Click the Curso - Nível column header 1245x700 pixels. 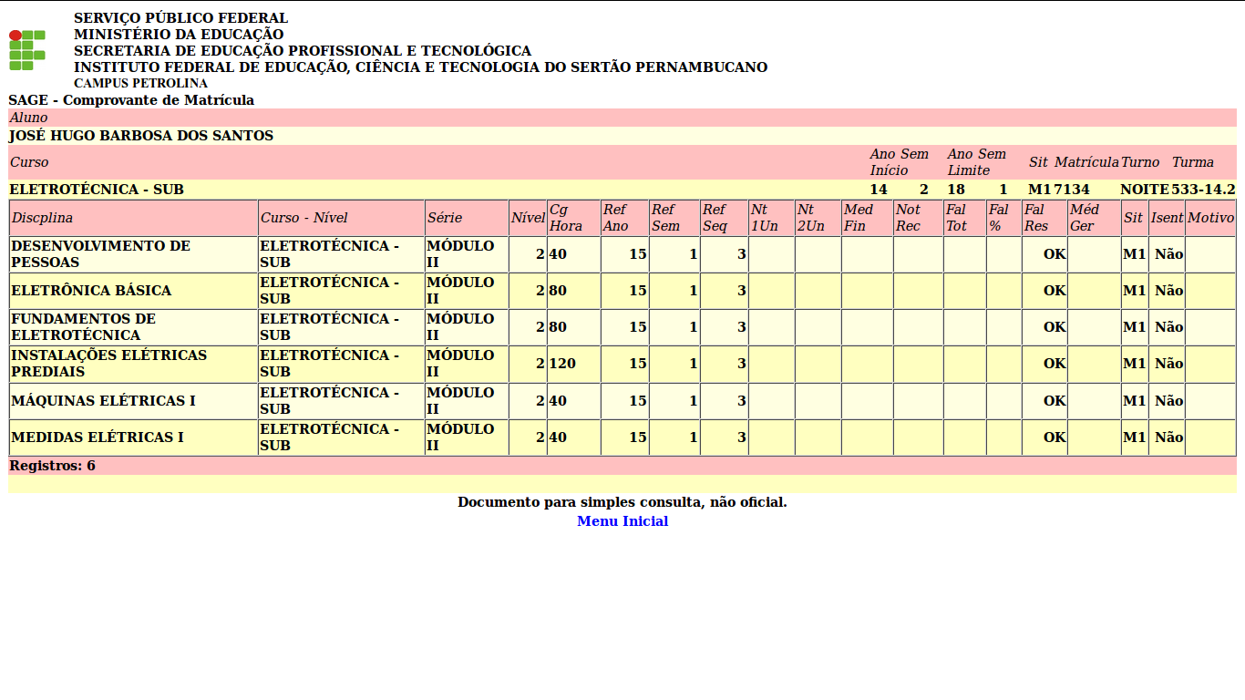(341, 218)
